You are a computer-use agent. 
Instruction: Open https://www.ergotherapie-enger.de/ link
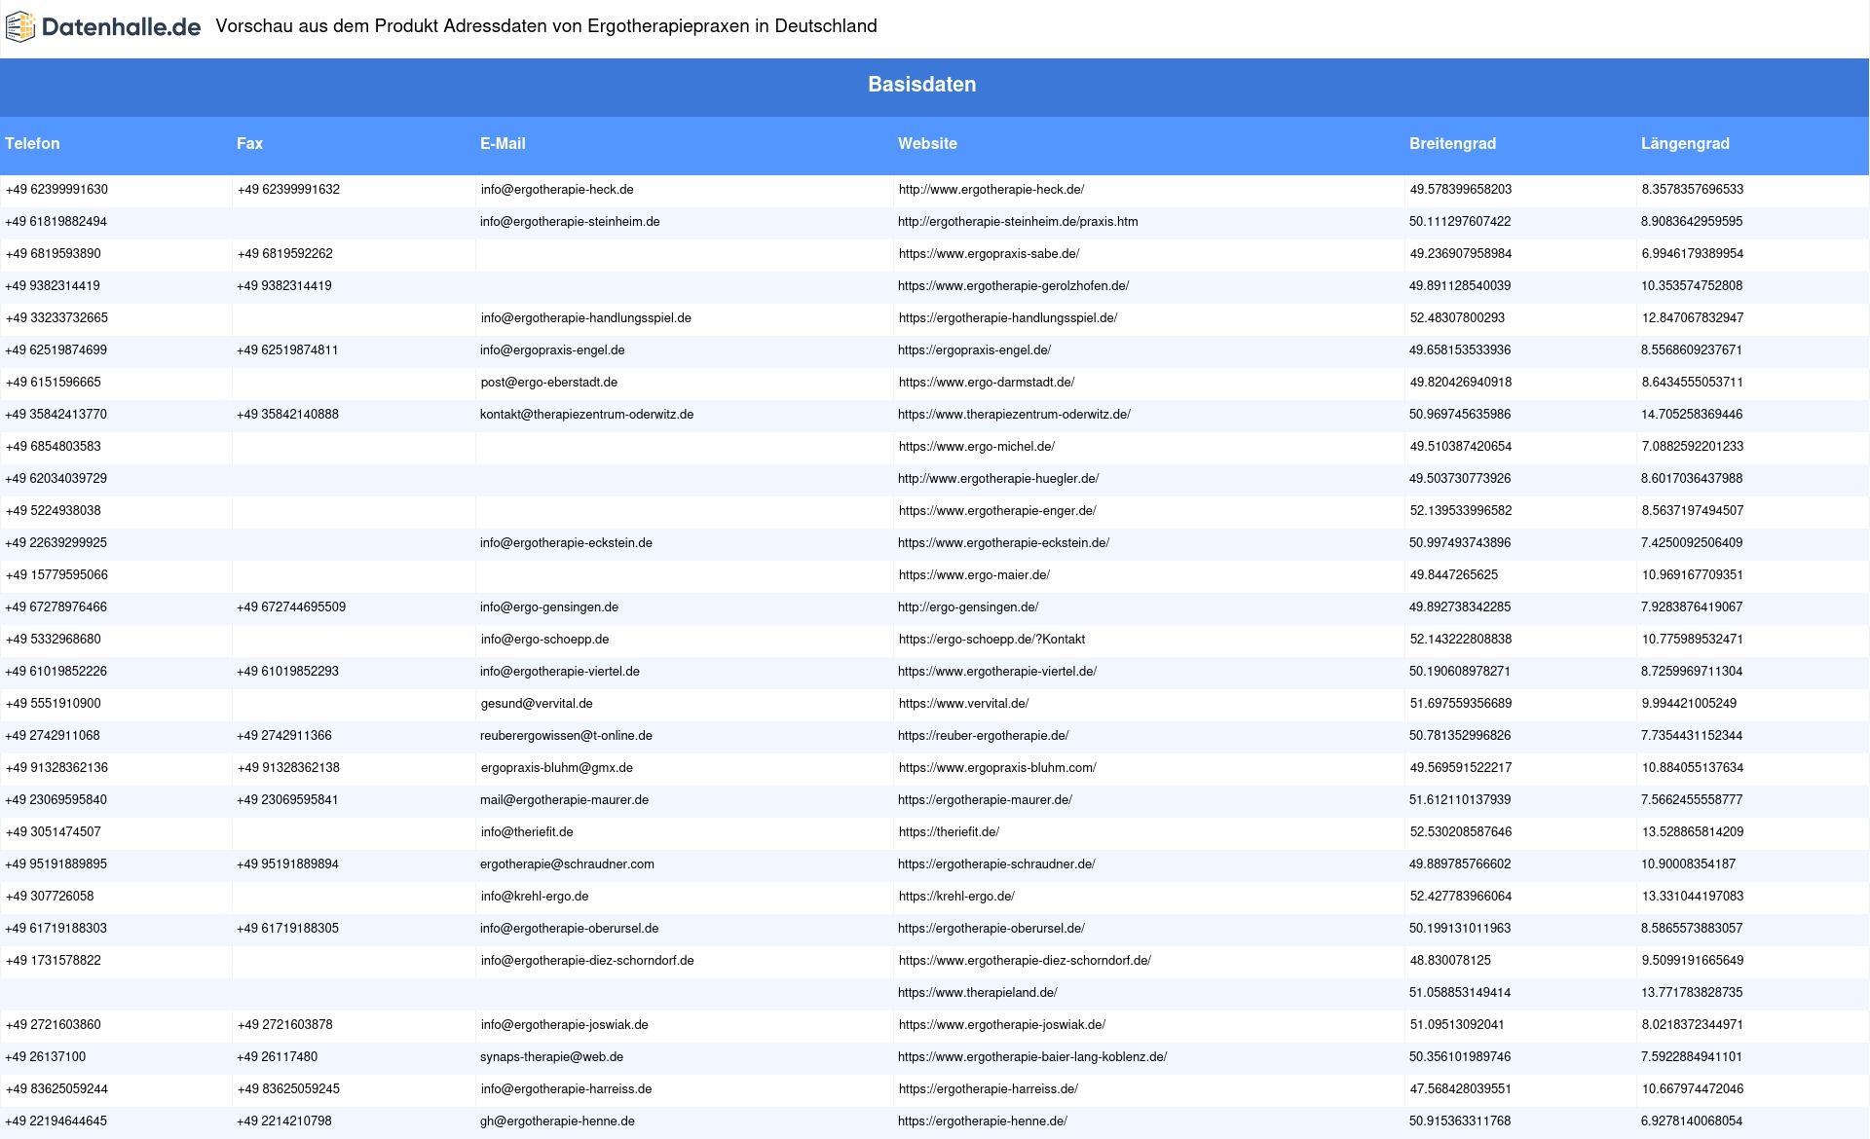pos(997,511)
